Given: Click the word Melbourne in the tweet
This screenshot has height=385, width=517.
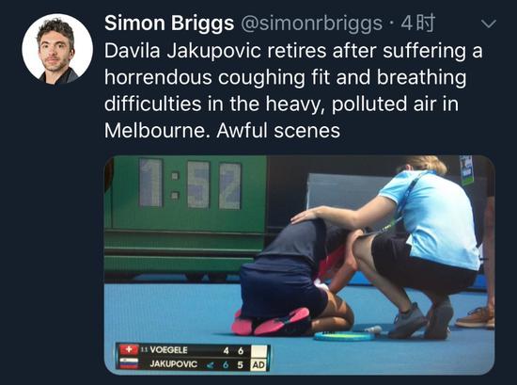Looking at the screenshot, I should [157, 131].
